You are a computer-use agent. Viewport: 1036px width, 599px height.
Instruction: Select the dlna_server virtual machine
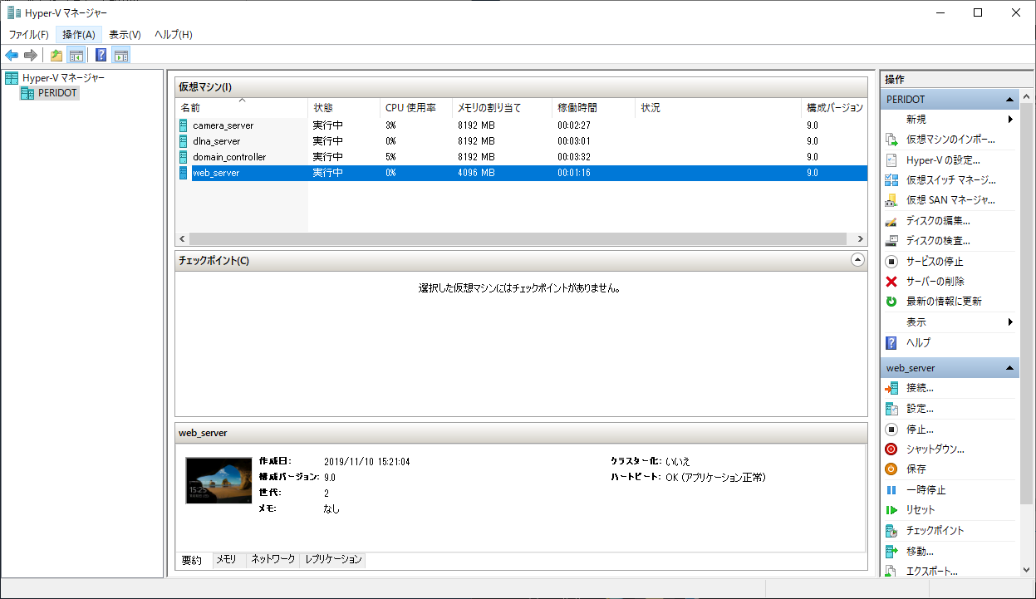pyautogui.click(x=216, y=141)
